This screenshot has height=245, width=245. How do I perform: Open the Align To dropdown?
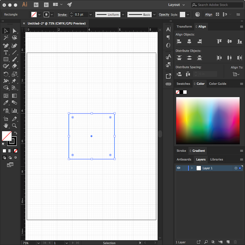236,74
